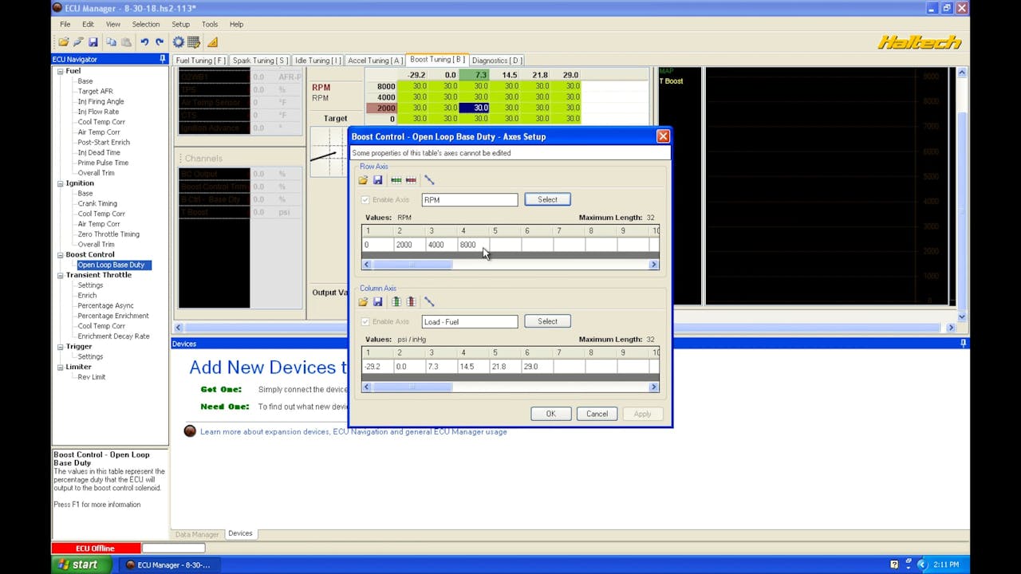1021x574 pixels.
Task: Collapse the Transient Throttle tree node
Action: 60,275
